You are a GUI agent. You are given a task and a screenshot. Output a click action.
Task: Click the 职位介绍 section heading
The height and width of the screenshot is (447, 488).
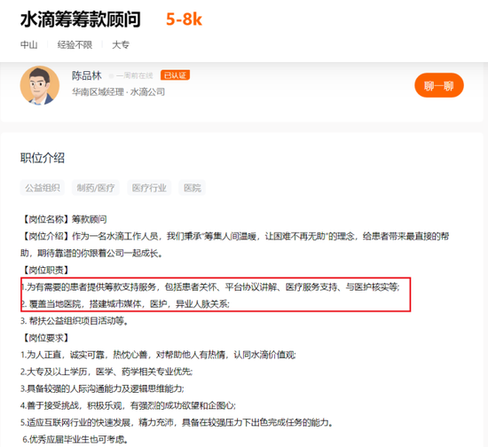(x=43, y=158)
